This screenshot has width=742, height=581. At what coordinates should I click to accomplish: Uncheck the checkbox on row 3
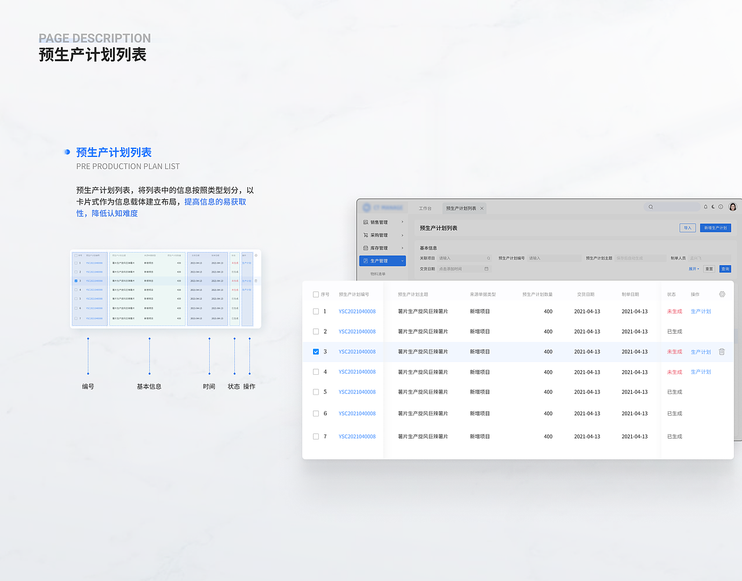click(x=316, y=351)
